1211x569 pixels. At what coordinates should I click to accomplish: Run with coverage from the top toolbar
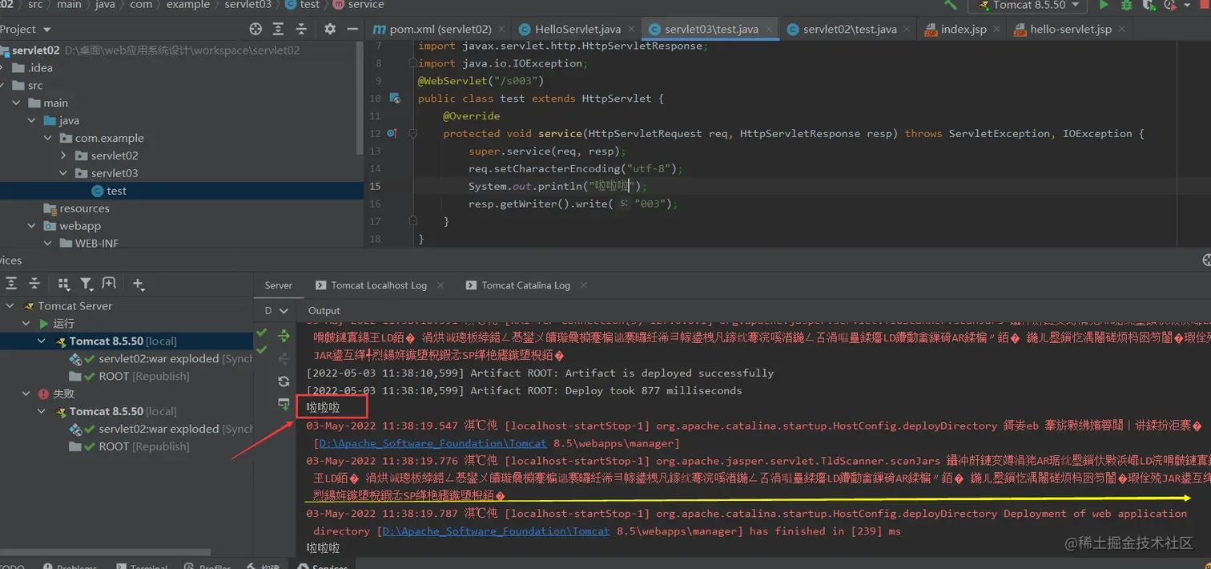(1149, 5)
